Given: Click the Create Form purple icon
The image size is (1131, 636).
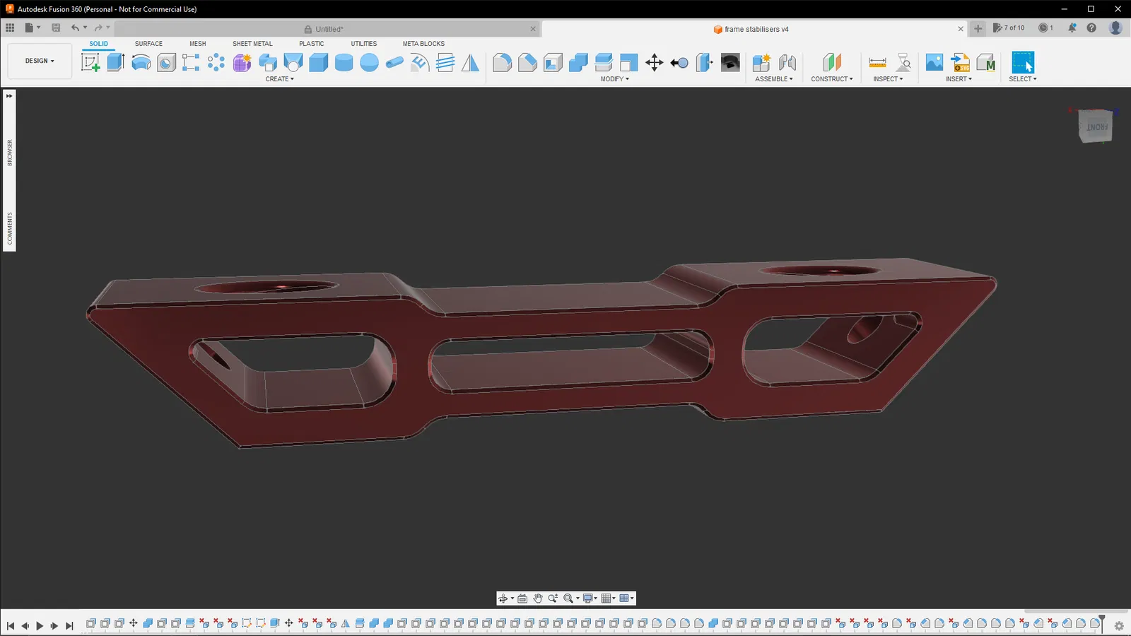Looking at the screenshot, I should (x=242, y=62).
